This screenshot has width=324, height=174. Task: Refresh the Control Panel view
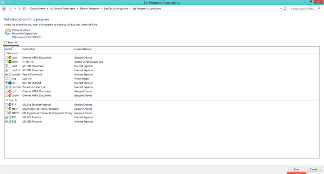285,9
